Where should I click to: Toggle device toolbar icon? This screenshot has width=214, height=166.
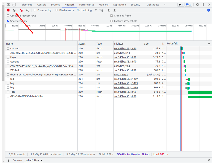[x=14, y=5]
